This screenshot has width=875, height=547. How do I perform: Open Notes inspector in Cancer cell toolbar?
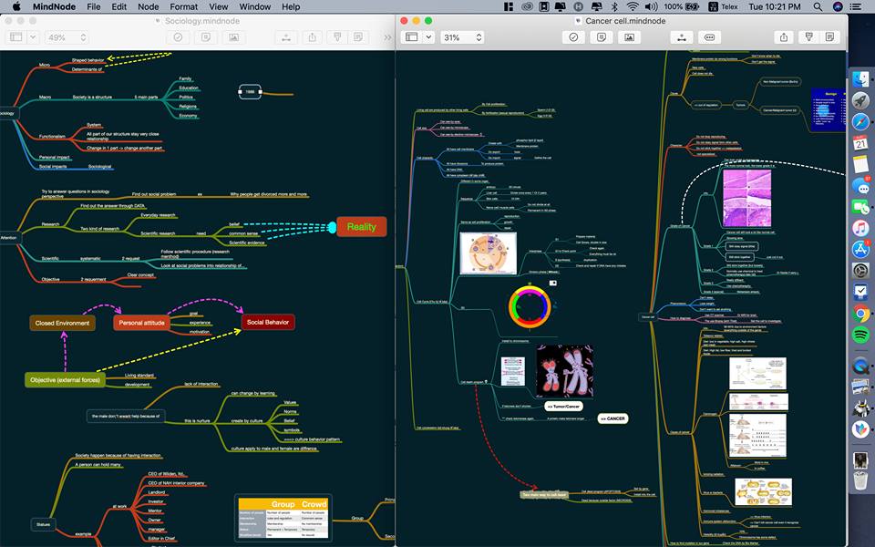tap(829, 37)
